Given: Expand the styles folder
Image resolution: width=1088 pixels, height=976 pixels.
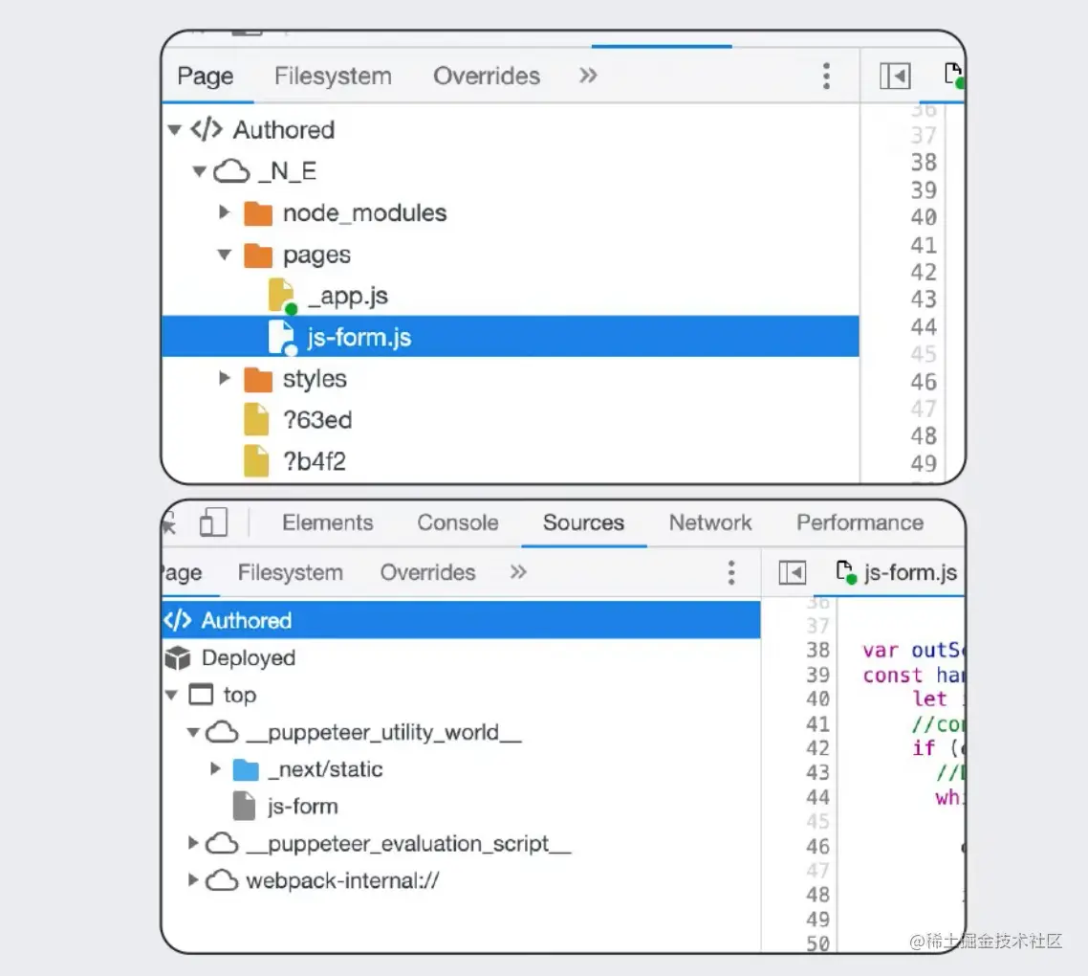Looking at the screenshot, I should pos(224,378).
